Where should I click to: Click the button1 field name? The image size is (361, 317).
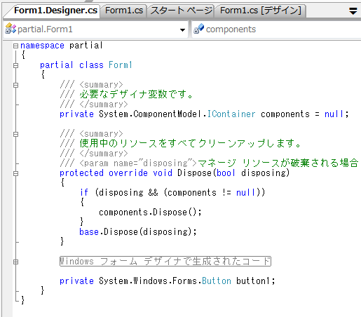pos(253,281)
